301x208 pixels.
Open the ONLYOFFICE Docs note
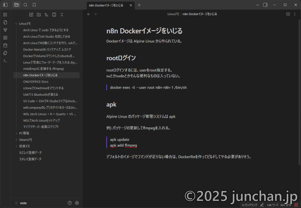tap(36, 81)
